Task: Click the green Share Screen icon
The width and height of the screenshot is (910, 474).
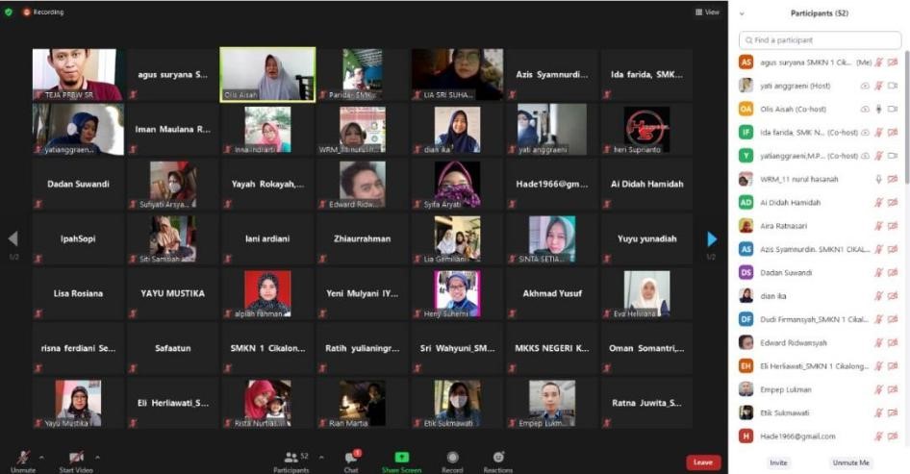Action: (401, 458)
